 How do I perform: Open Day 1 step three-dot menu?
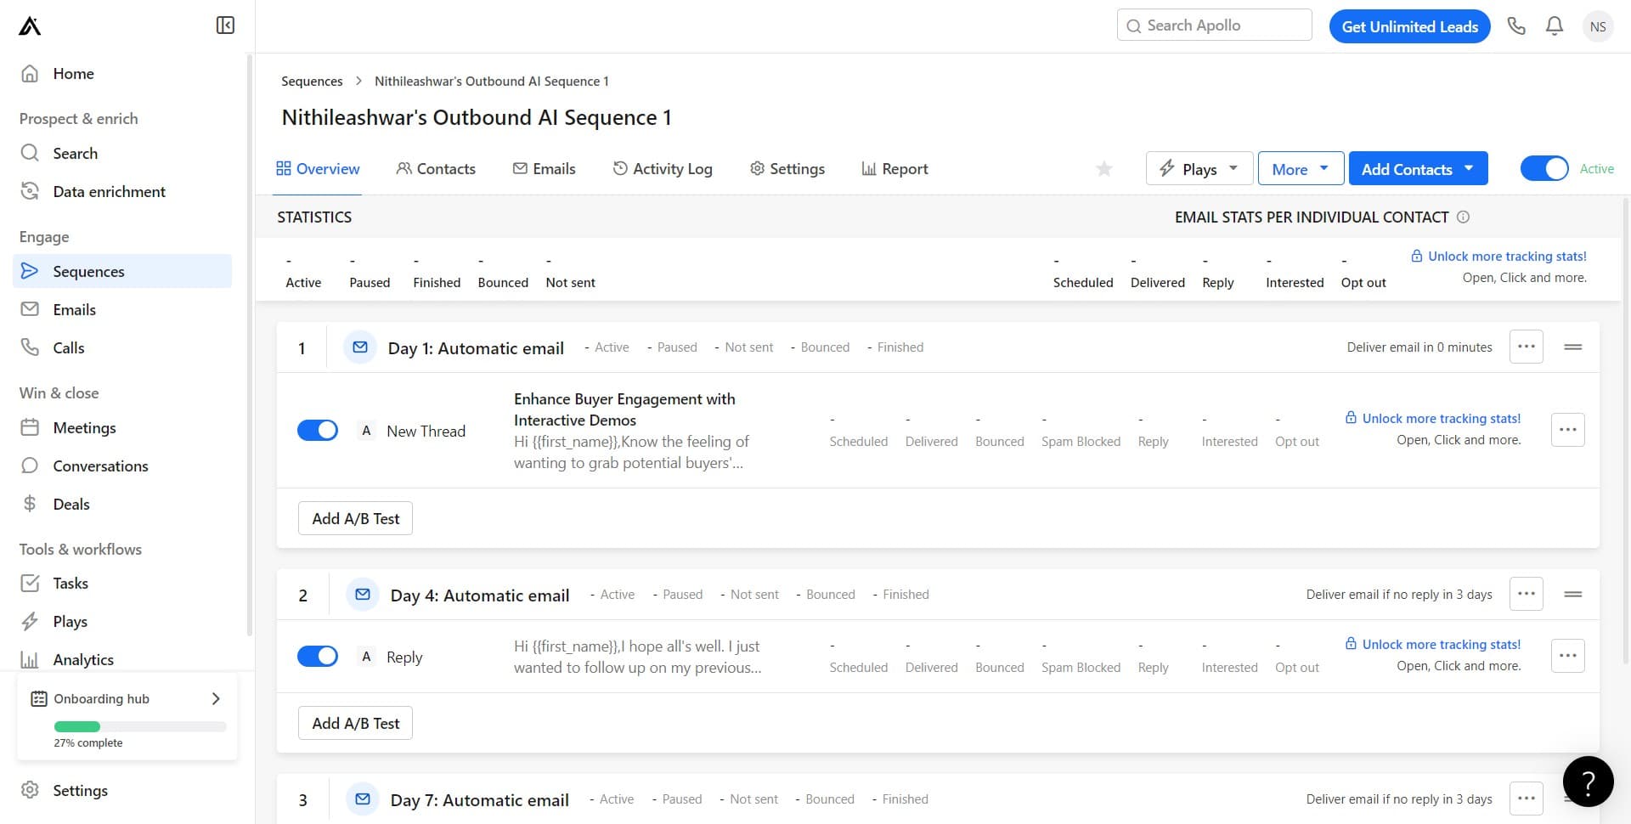click(1526, 347)
